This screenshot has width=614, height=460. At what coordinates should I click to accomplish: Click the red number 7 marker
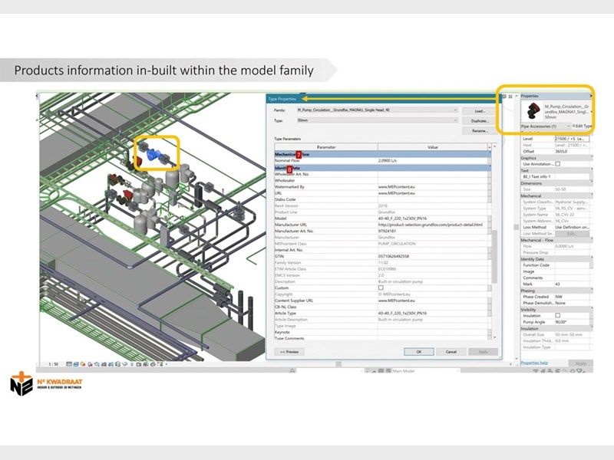(x=299, y=155)
